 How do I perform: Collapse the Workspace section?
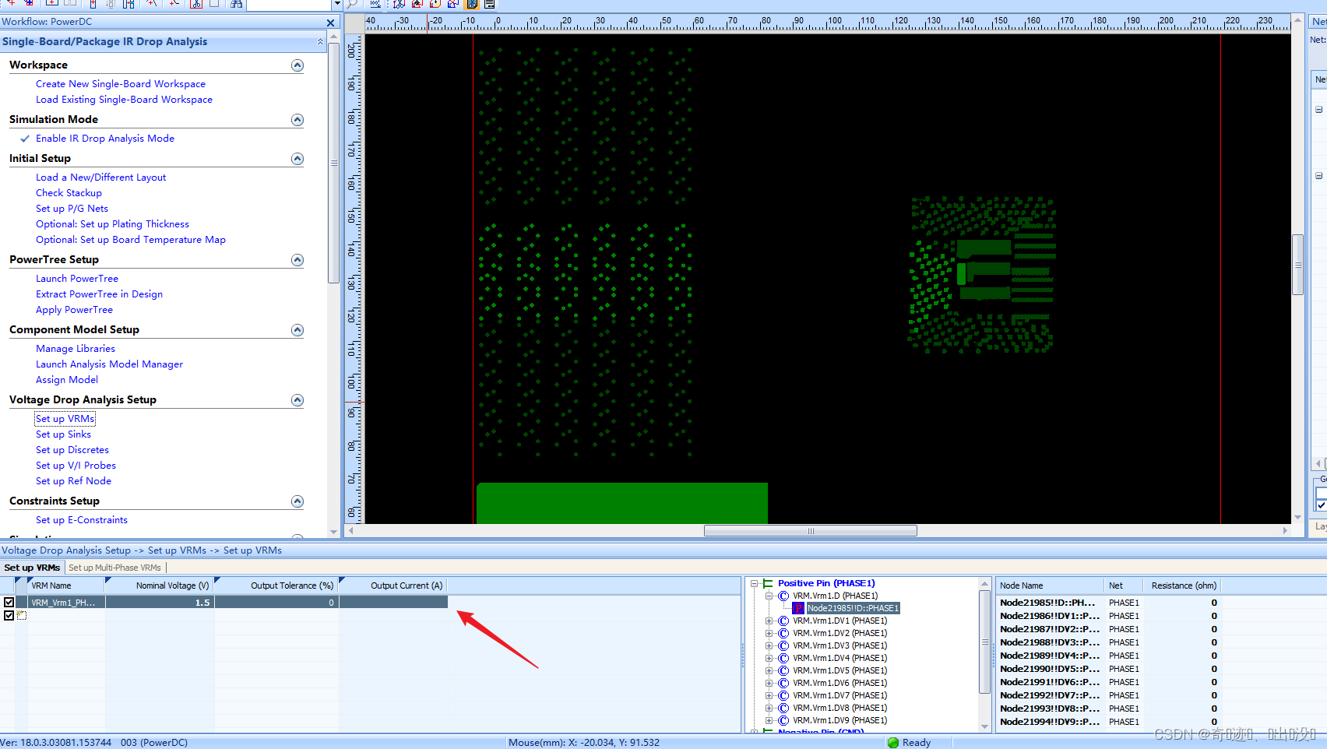[x=297, y=65]
